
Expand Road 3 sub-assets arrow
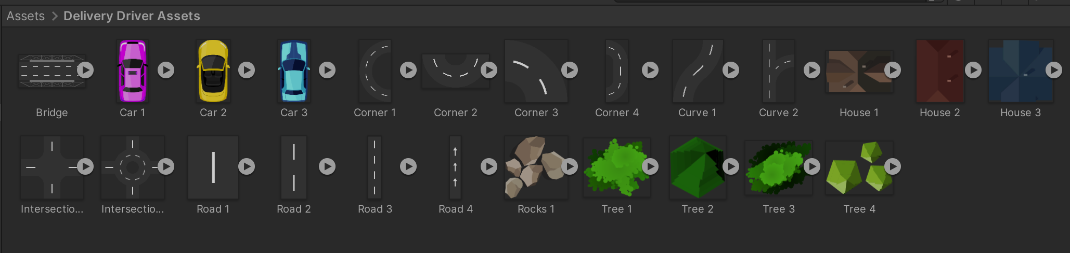(x=408, y=166)
